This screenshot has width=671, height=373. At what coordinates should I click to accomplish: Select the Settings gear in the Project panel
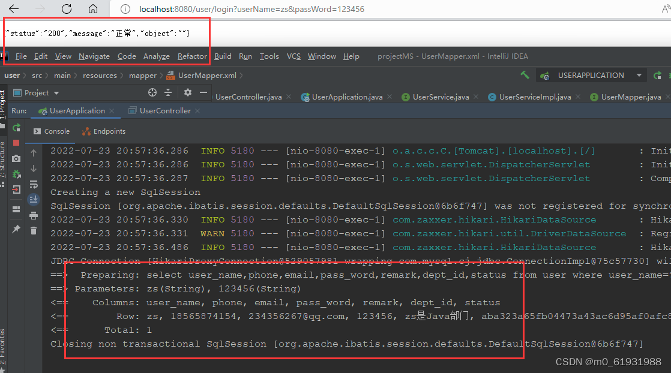click(187, 92)
